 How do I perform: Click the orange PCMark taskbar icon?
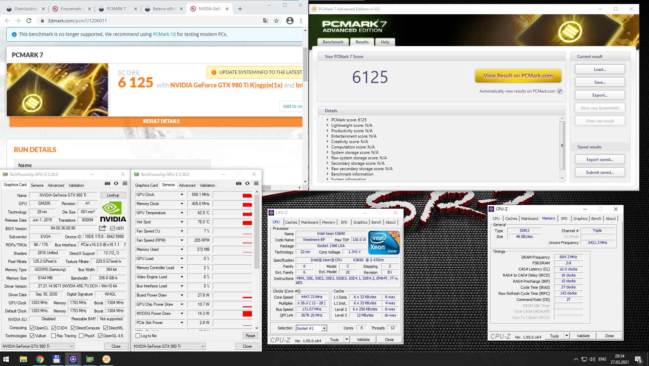[106, 359]
